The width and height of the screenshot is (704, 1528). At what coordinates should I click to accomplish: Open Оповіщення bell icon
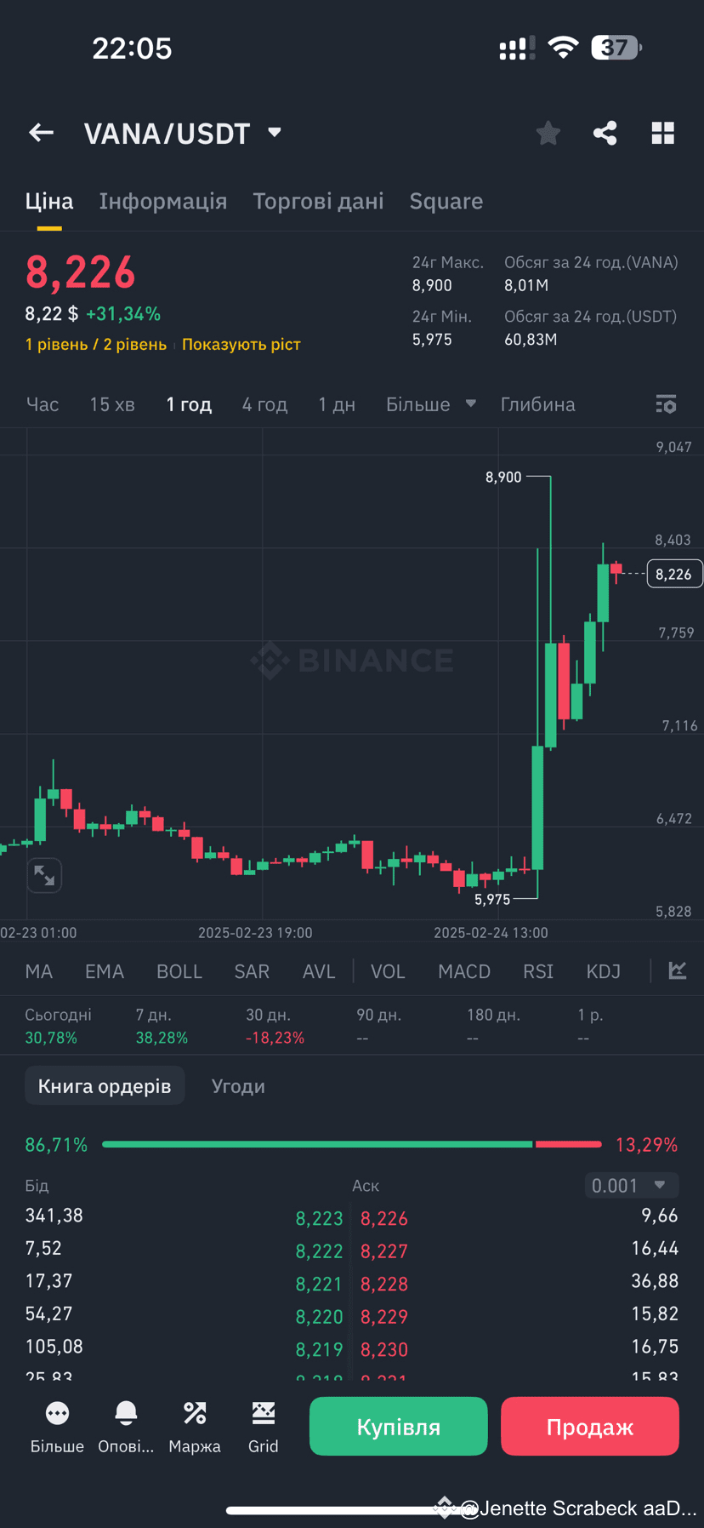[x=126, y=1415]
